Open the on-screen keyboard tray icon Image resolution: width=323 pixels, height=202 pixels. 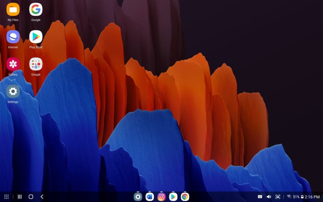(260, 197)
